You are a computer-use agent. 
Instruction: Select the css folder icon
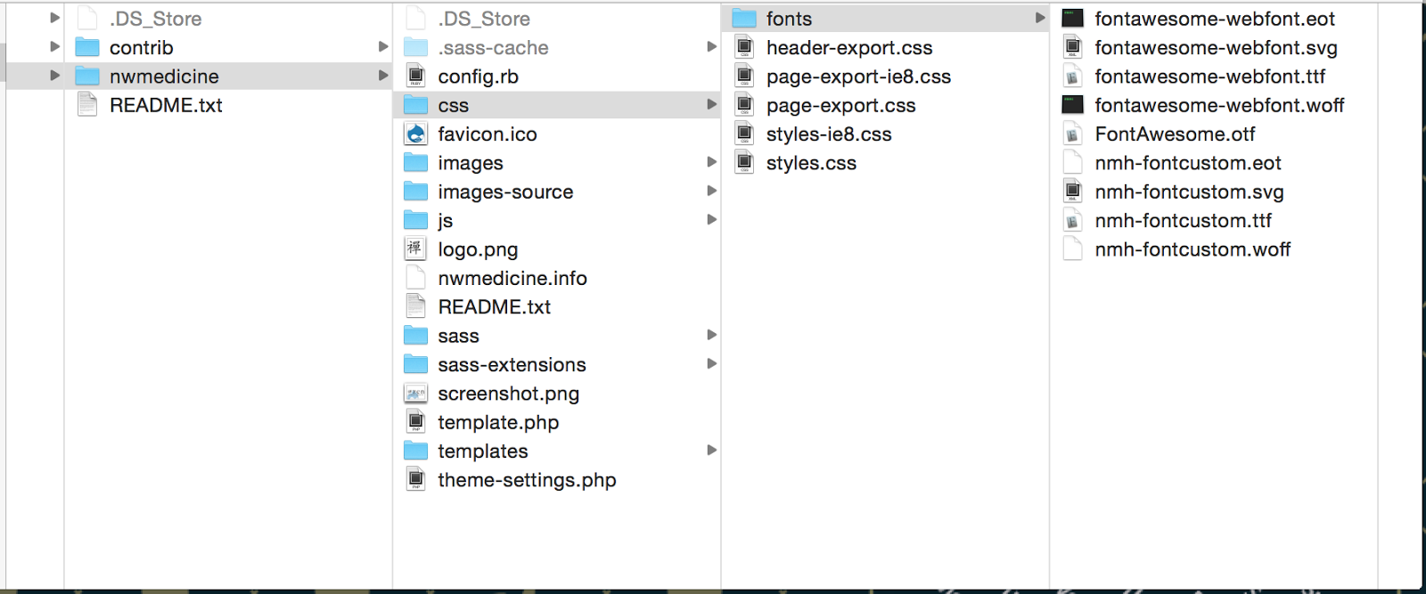click(x=415, y=105)
